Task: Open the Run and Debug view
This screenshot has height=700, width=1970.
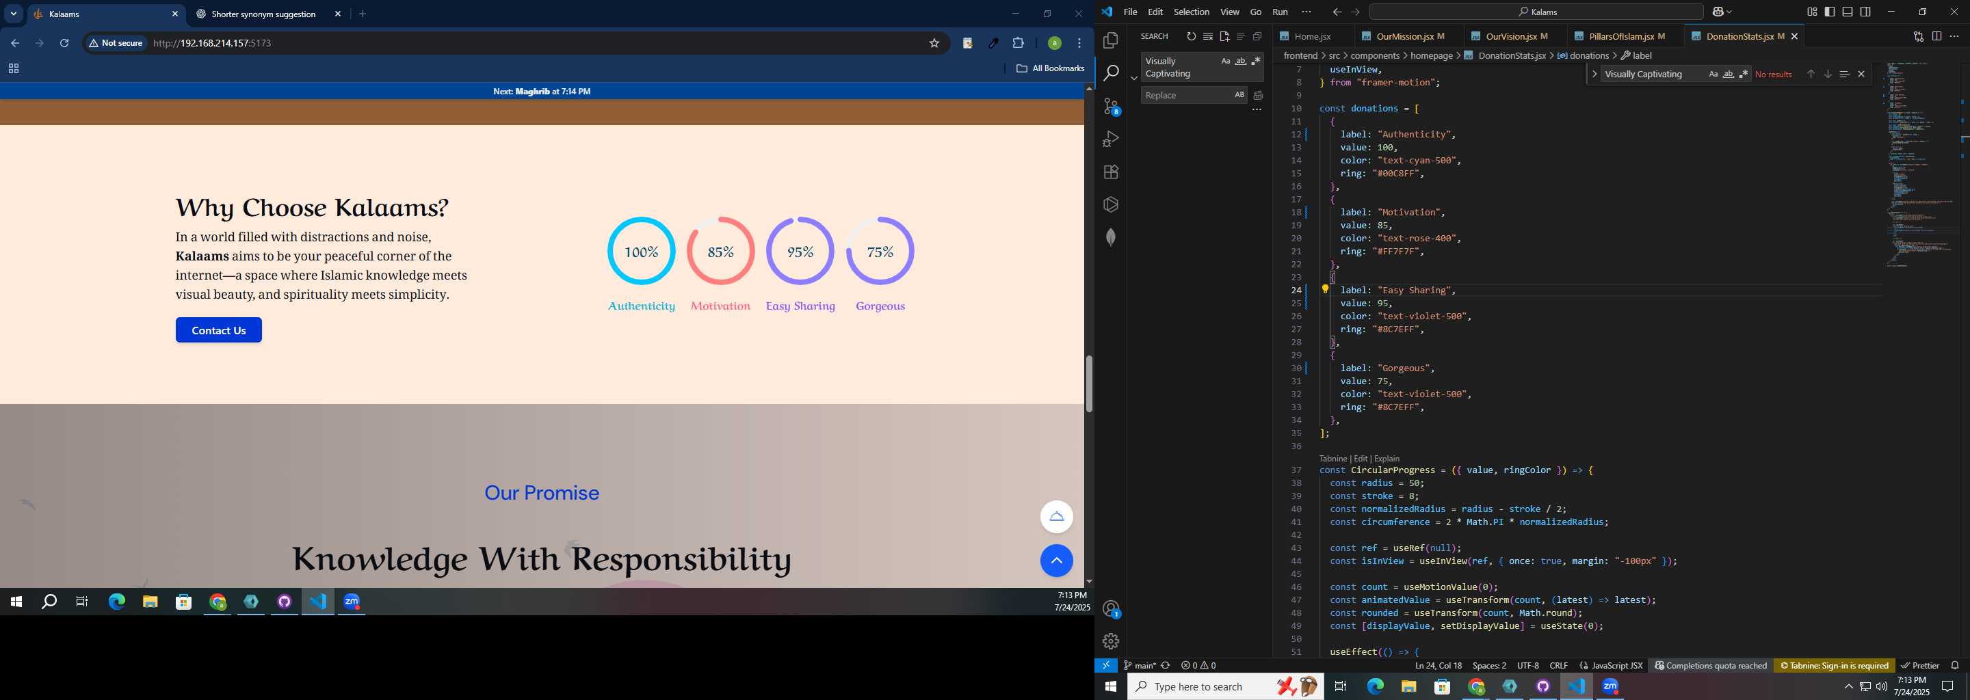Action: pos(1110,139)
